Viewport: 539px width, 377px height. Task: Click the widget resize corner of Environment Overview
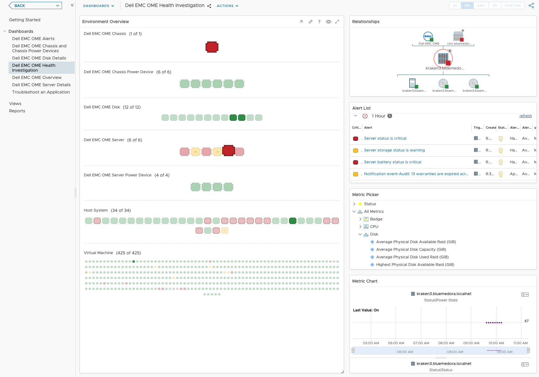(342, 372)
